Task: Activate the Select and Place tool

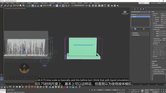Action: coord(41,6)
